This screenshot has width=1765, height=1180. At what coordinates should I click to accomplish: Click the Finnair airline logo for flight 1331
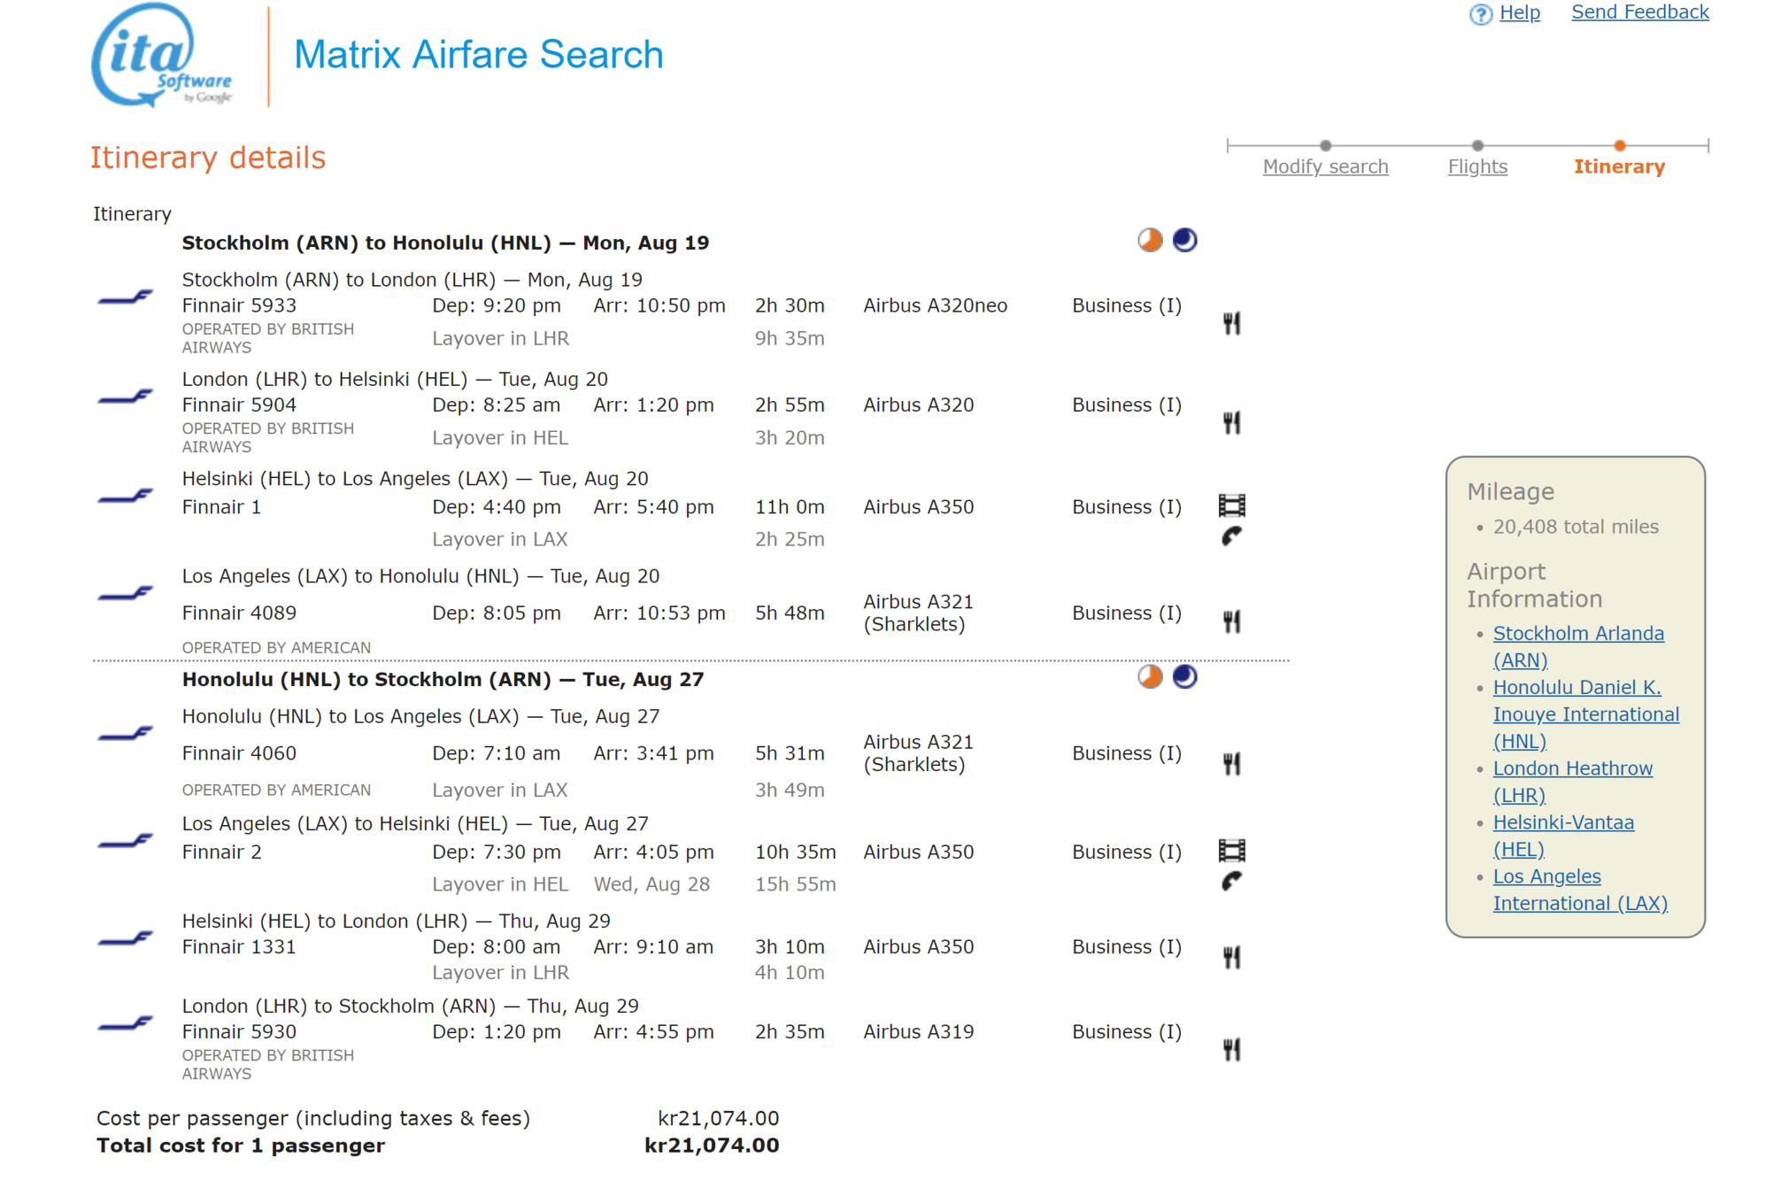[126, 937]
